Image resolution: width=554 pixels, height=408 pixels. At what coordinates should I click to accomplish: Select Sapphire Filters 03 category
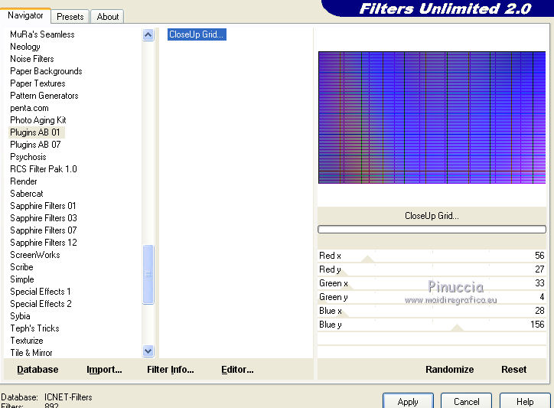[x=43, y=218]
